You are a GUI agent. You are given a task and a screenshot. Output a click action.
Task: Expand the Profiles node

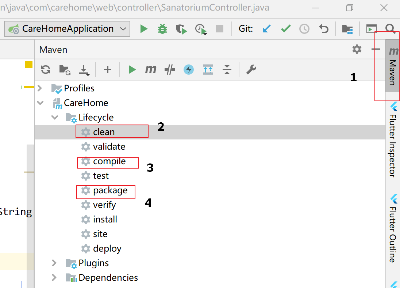40,88
